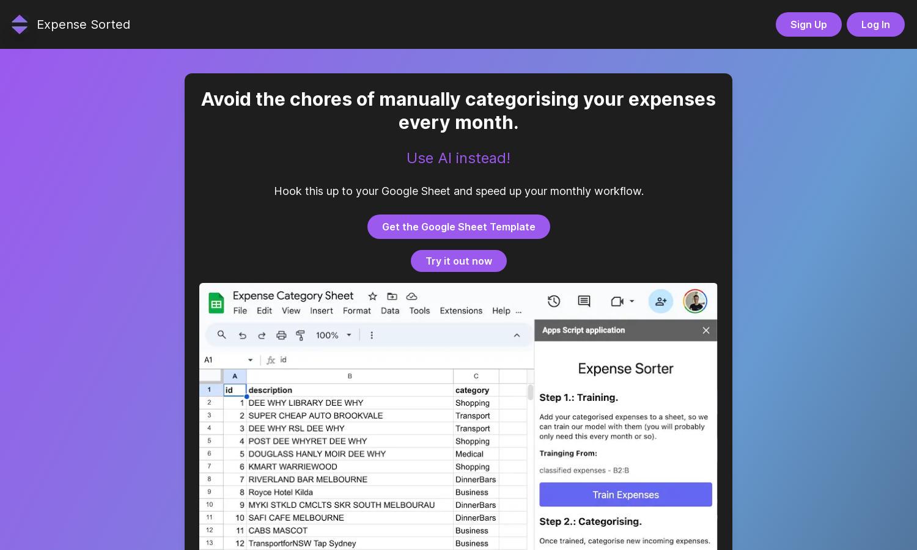Open the View menu
Image resolution: width=917 pixels, height=550 pixels.
pyautogui.click(x=291, y=310)
